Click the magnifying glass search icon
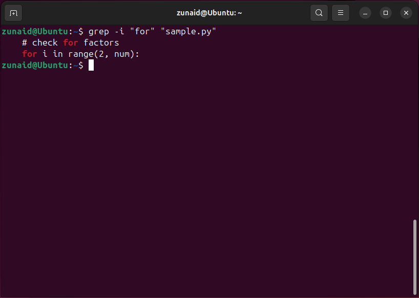Image resolution: width=419 pixels, height=298 pixels. [x=319, y=13]
